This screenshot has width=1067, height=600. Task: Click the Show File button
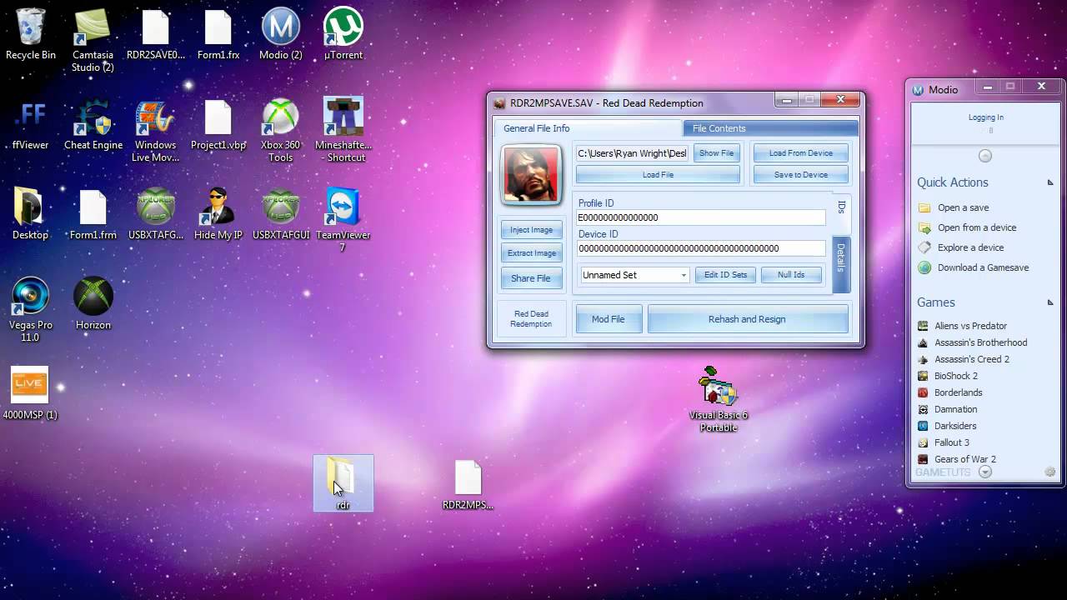click(x=717, y=153)
